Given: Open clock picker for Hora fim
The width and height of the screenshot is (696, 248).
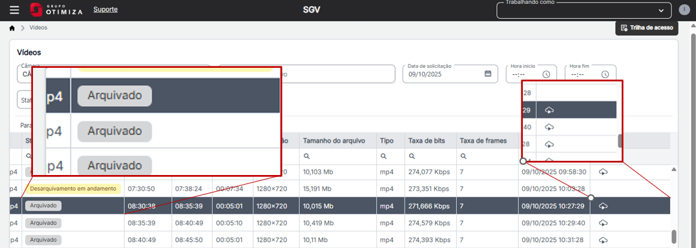Looking at the screenshot, I should [605, 74].
